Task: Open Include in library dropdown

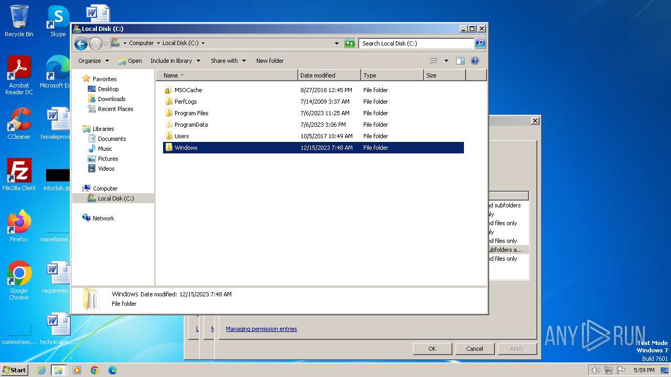Action: point(175,61)
